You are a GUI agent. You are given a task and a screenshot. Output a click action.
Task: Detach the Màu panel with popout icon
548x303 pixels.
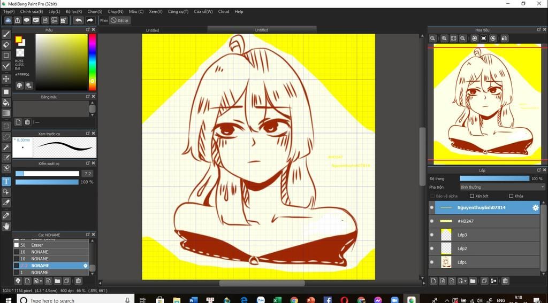point(88,30)
